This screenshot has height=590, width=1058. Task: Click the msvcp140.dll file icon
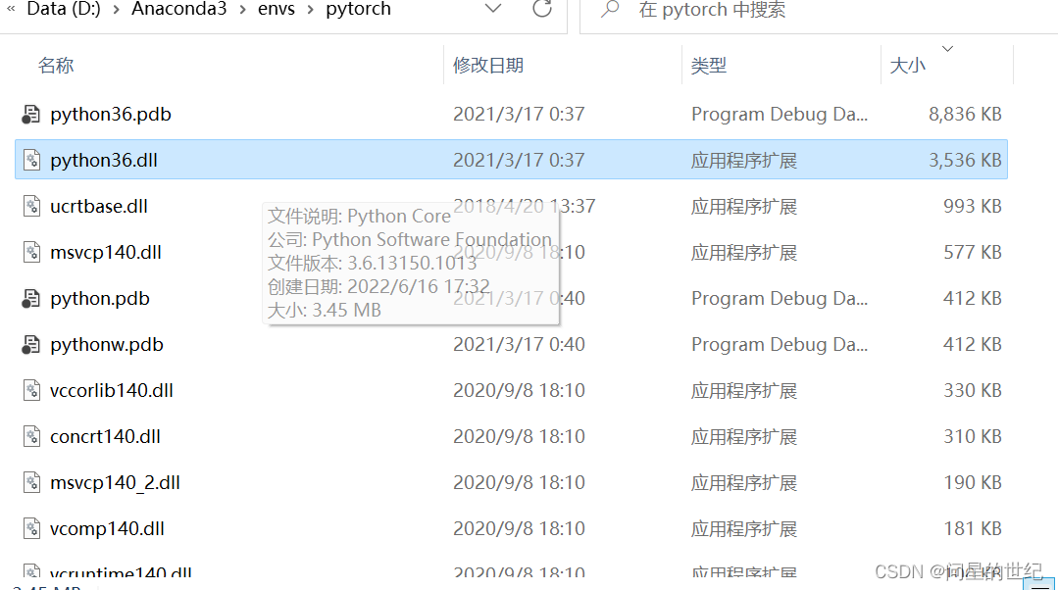(x=29, y=252)
